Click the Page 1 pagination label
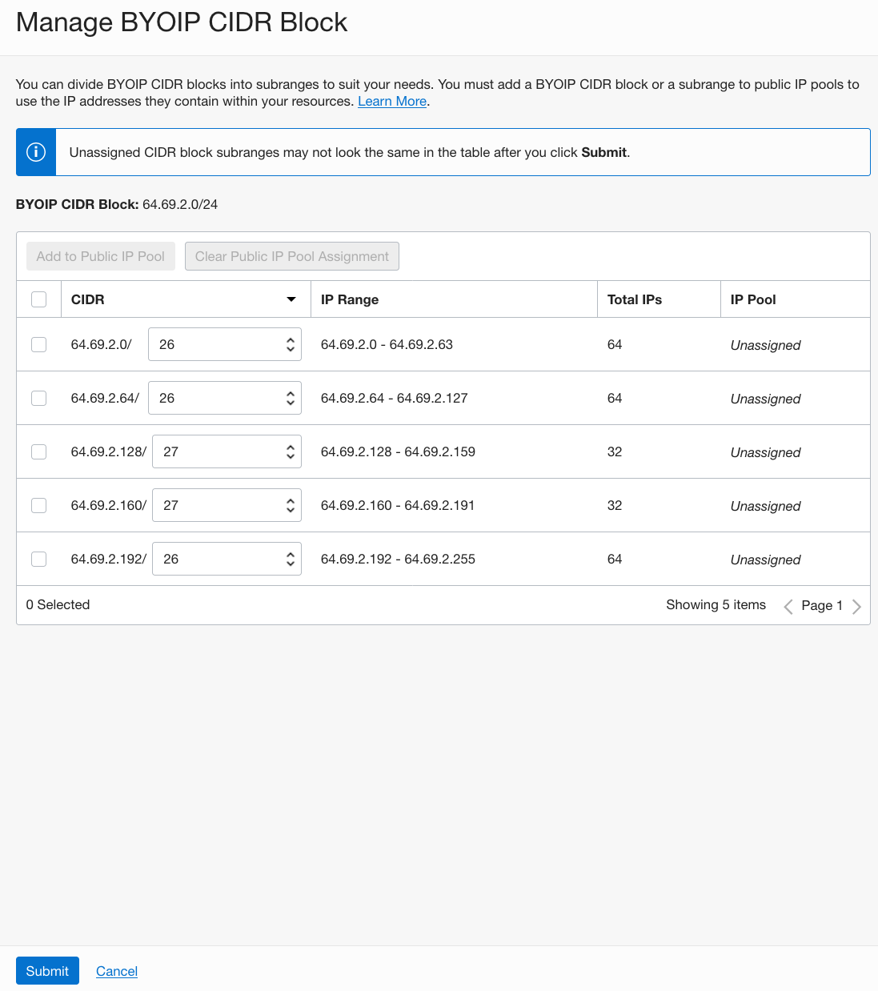 pos(821,605)
